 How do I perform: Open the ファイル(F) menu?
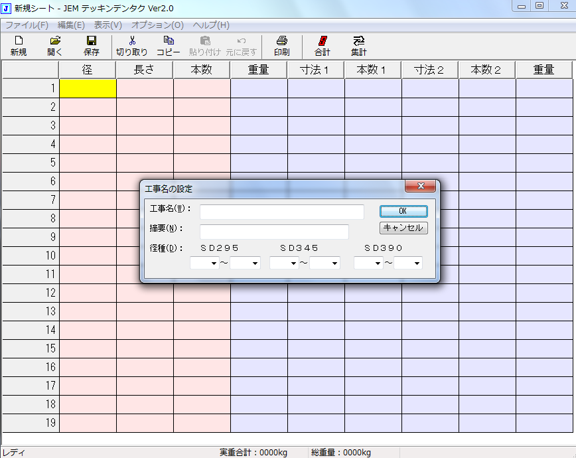pyautogui.click(x=27, y=25)
